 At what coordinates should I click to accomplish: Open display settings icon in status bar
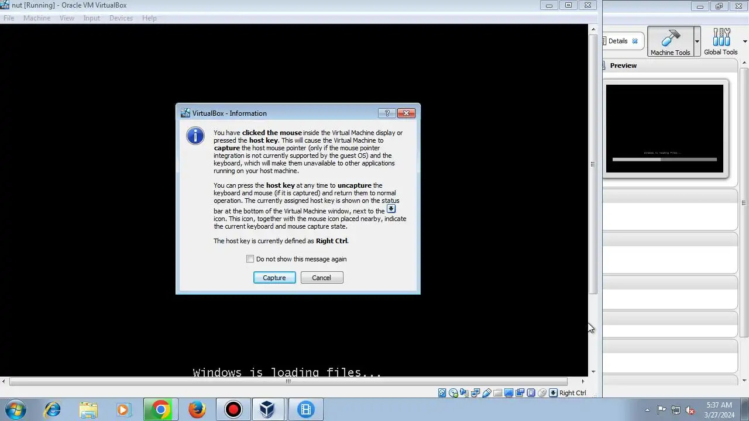click(x=509, y=393)
